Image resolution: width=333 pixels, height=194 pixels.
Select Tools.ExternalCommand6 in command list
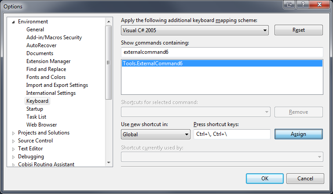tap(222, 63)
